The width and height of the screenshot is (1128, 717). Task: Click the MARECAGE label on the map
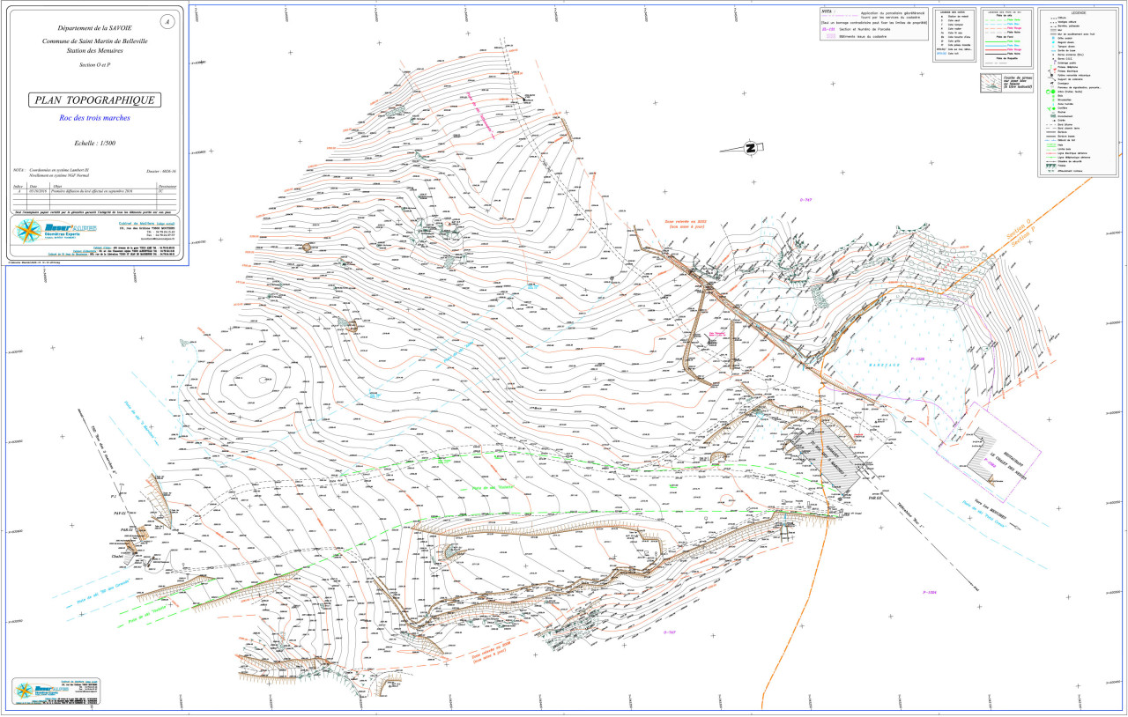[x=885, y=365]
